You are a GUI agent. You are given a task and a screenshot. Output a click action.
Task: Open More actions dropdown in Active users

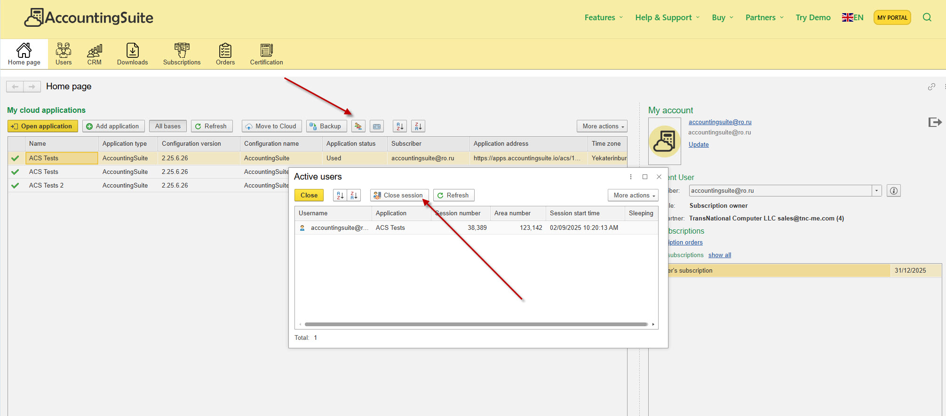[633, 195]
